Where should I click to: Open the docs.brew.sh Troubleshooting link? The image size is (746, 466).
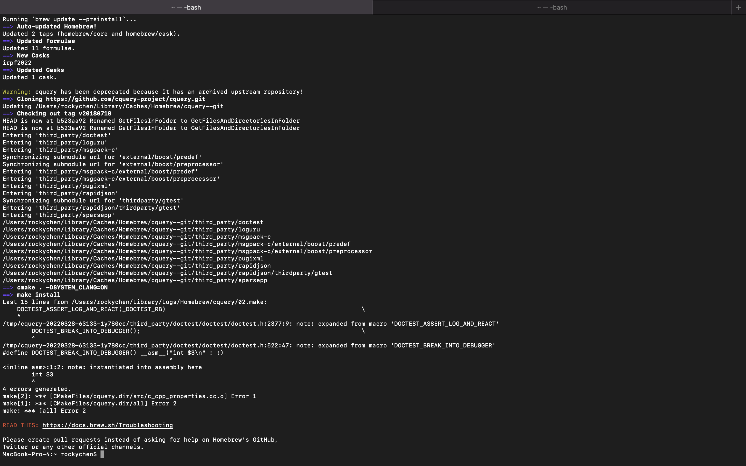pos(107,425)
